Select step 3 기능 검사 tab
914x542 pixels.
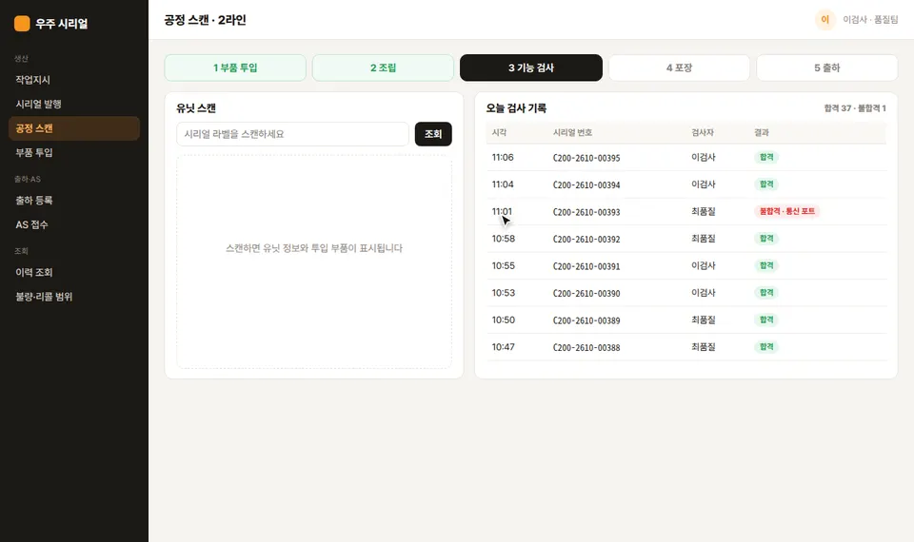(531, 68)
